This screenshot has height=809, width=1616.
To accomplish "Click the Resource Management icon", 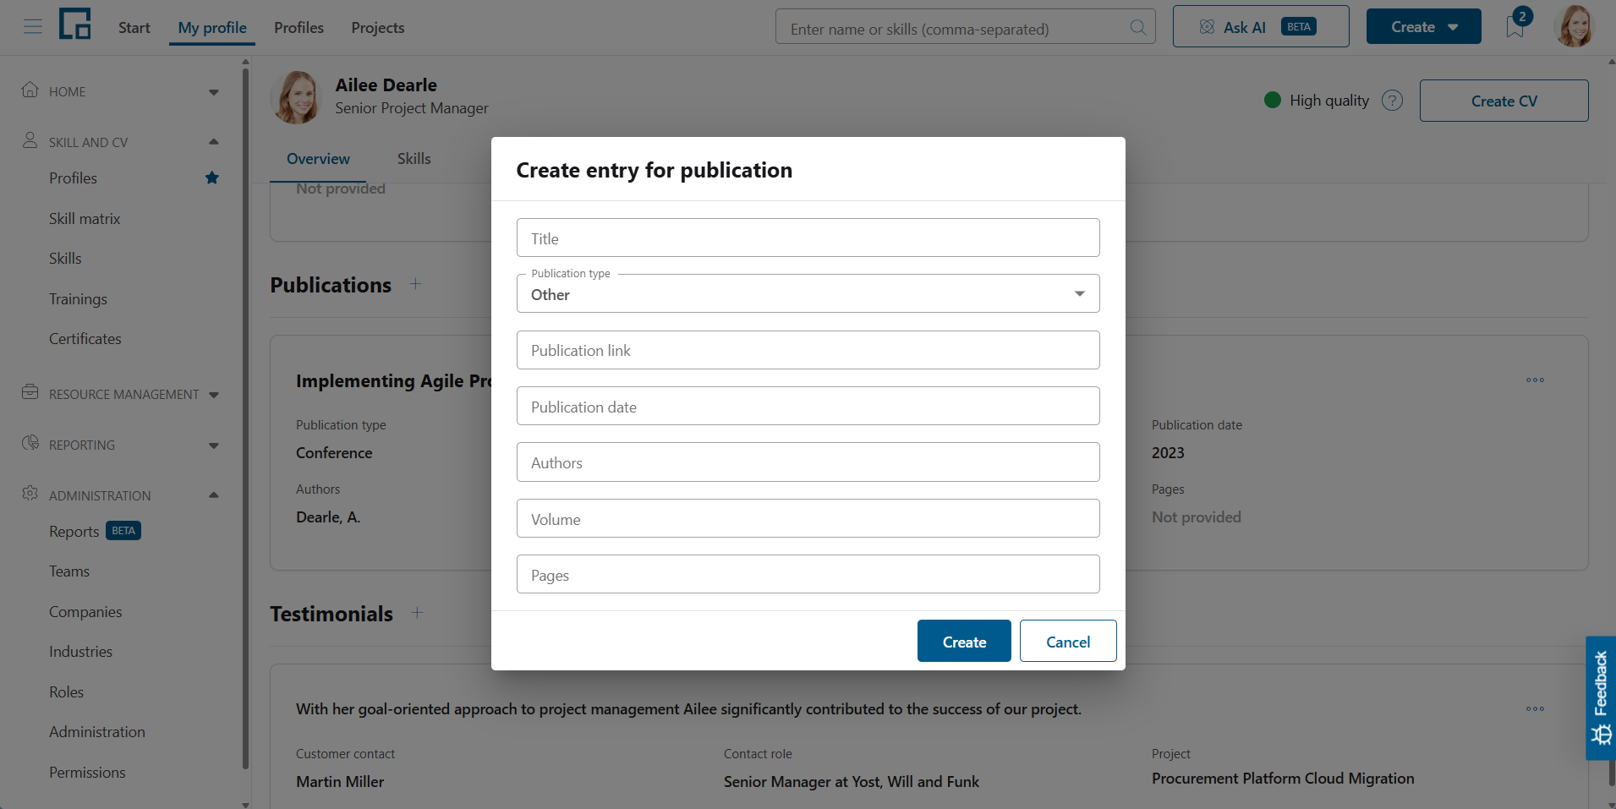I will [x=30, y=392].
